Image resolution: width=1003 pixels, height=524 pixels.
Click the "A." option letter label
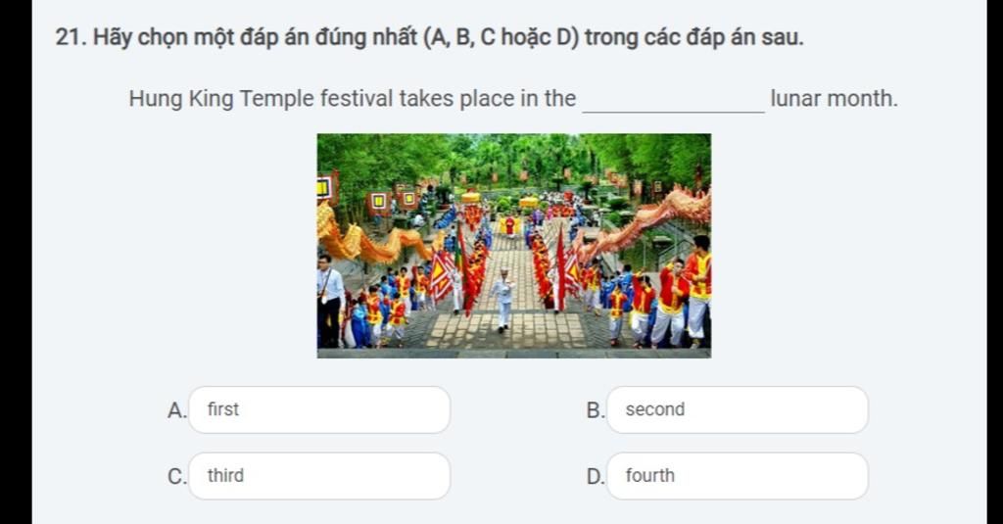pyautogui.click(x=176, y=410)
